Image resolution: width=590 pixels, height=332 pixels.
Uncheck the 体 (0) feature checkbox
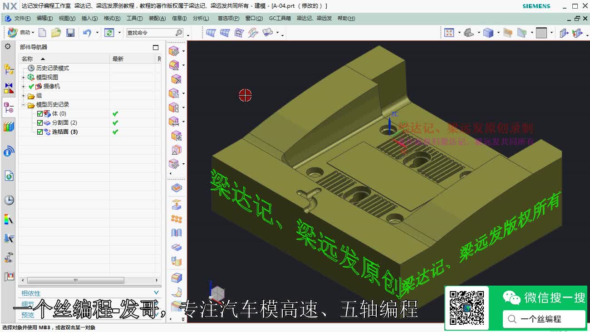point(40,114)
